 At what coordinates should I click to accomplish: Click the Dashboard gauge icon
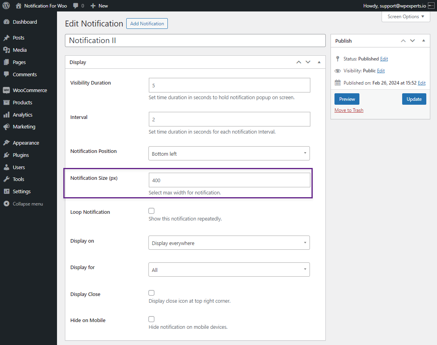coord(6,22)
